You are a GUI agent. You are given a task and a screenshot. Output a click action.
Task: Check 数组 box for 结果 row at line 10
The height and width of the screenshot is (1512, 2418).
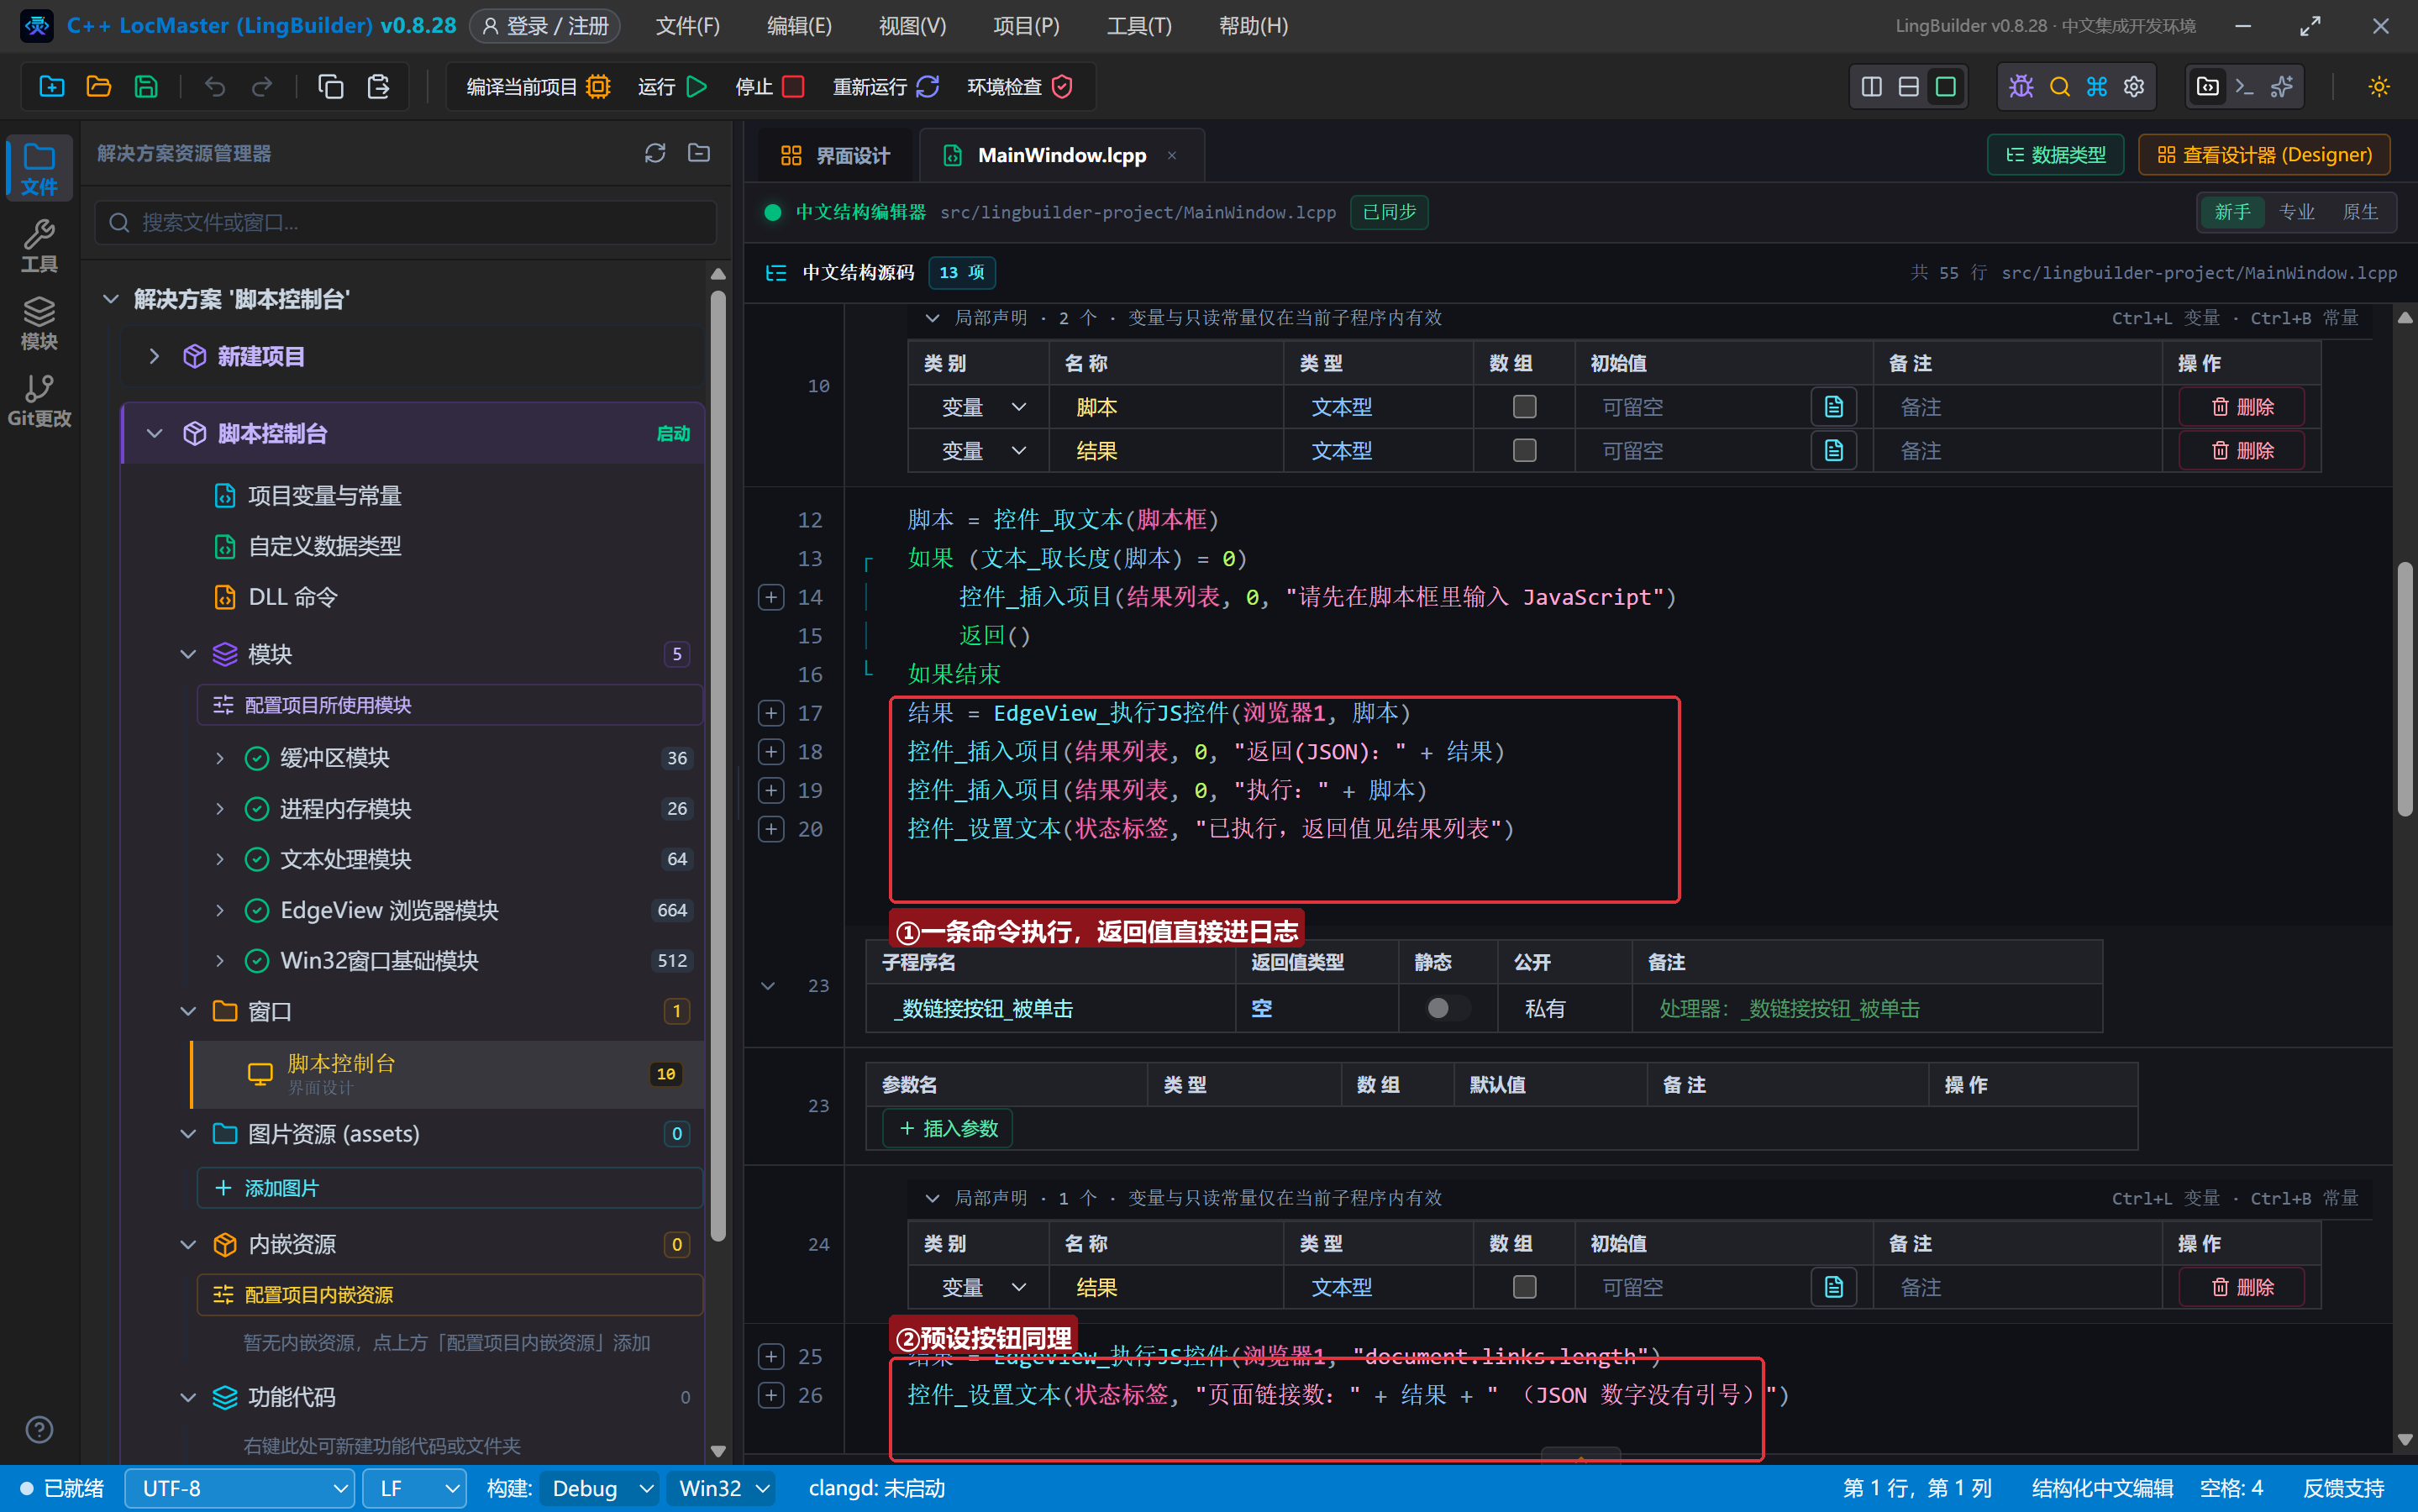point(1524,451)
